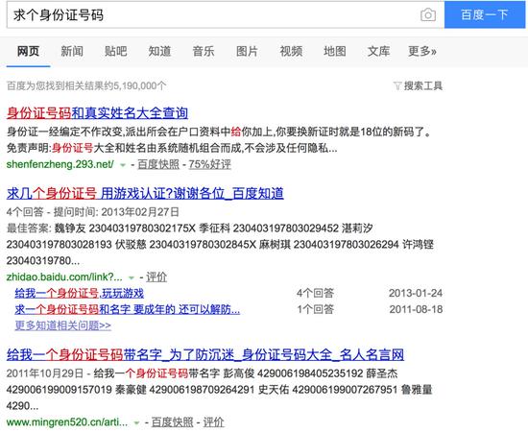The height and width of the screenshot is (433, 528).
Task: Open result 求几个身份证号 用游戏认证 百度知道
Action: pyautogui.click(x=145, y=193)
